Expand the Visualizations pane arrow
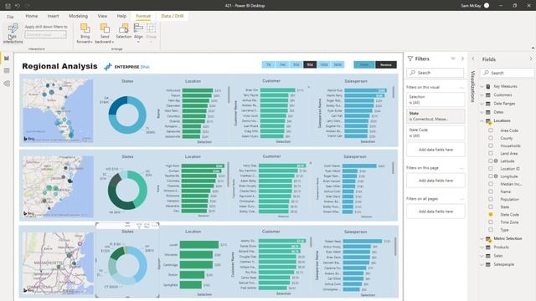This screenshot has height=301, width=536. tap(473, 59)
